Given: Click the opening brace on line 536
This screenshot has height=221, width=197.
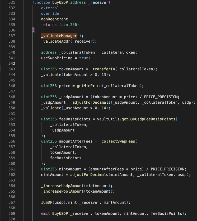Looking at the screenshot, I should point(33,30).
